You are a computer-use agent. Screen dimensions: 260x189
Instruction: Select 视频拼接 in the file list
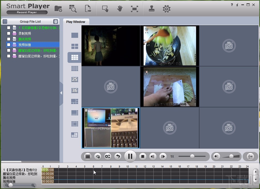(x=25, y=45)
